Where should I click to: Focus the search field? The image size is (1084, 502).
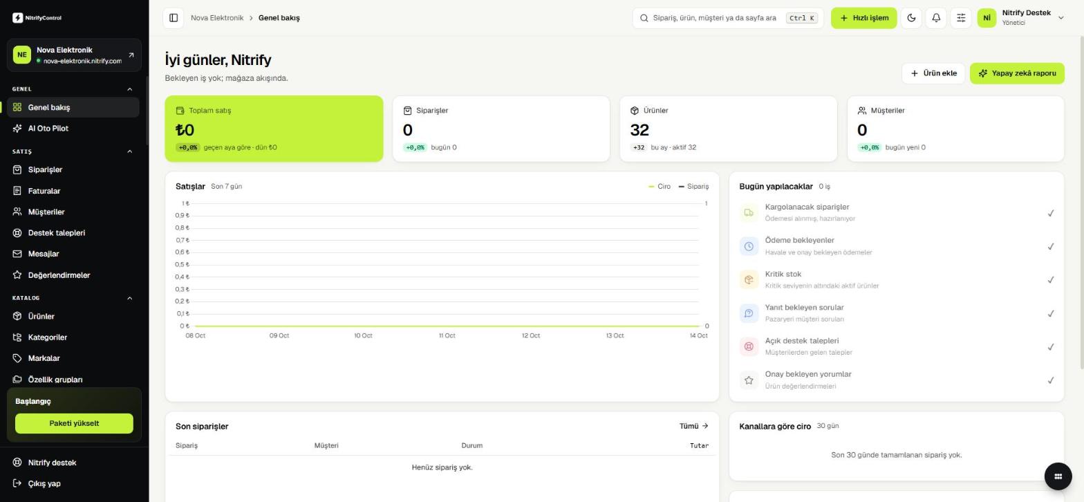[x=727, y=18]
